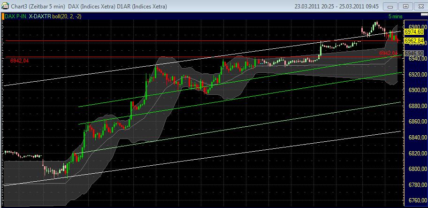The height and width of the screenshot is (208, 428).
Task: Click the 6780,00 price axis label
Action: [418, 185]
